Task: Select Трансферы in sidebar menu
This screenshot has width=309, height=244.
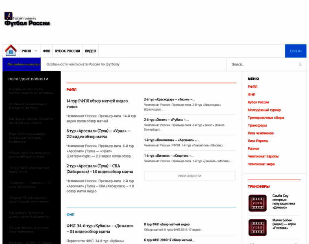Action: pyautogui.click(x=257, y=125)
